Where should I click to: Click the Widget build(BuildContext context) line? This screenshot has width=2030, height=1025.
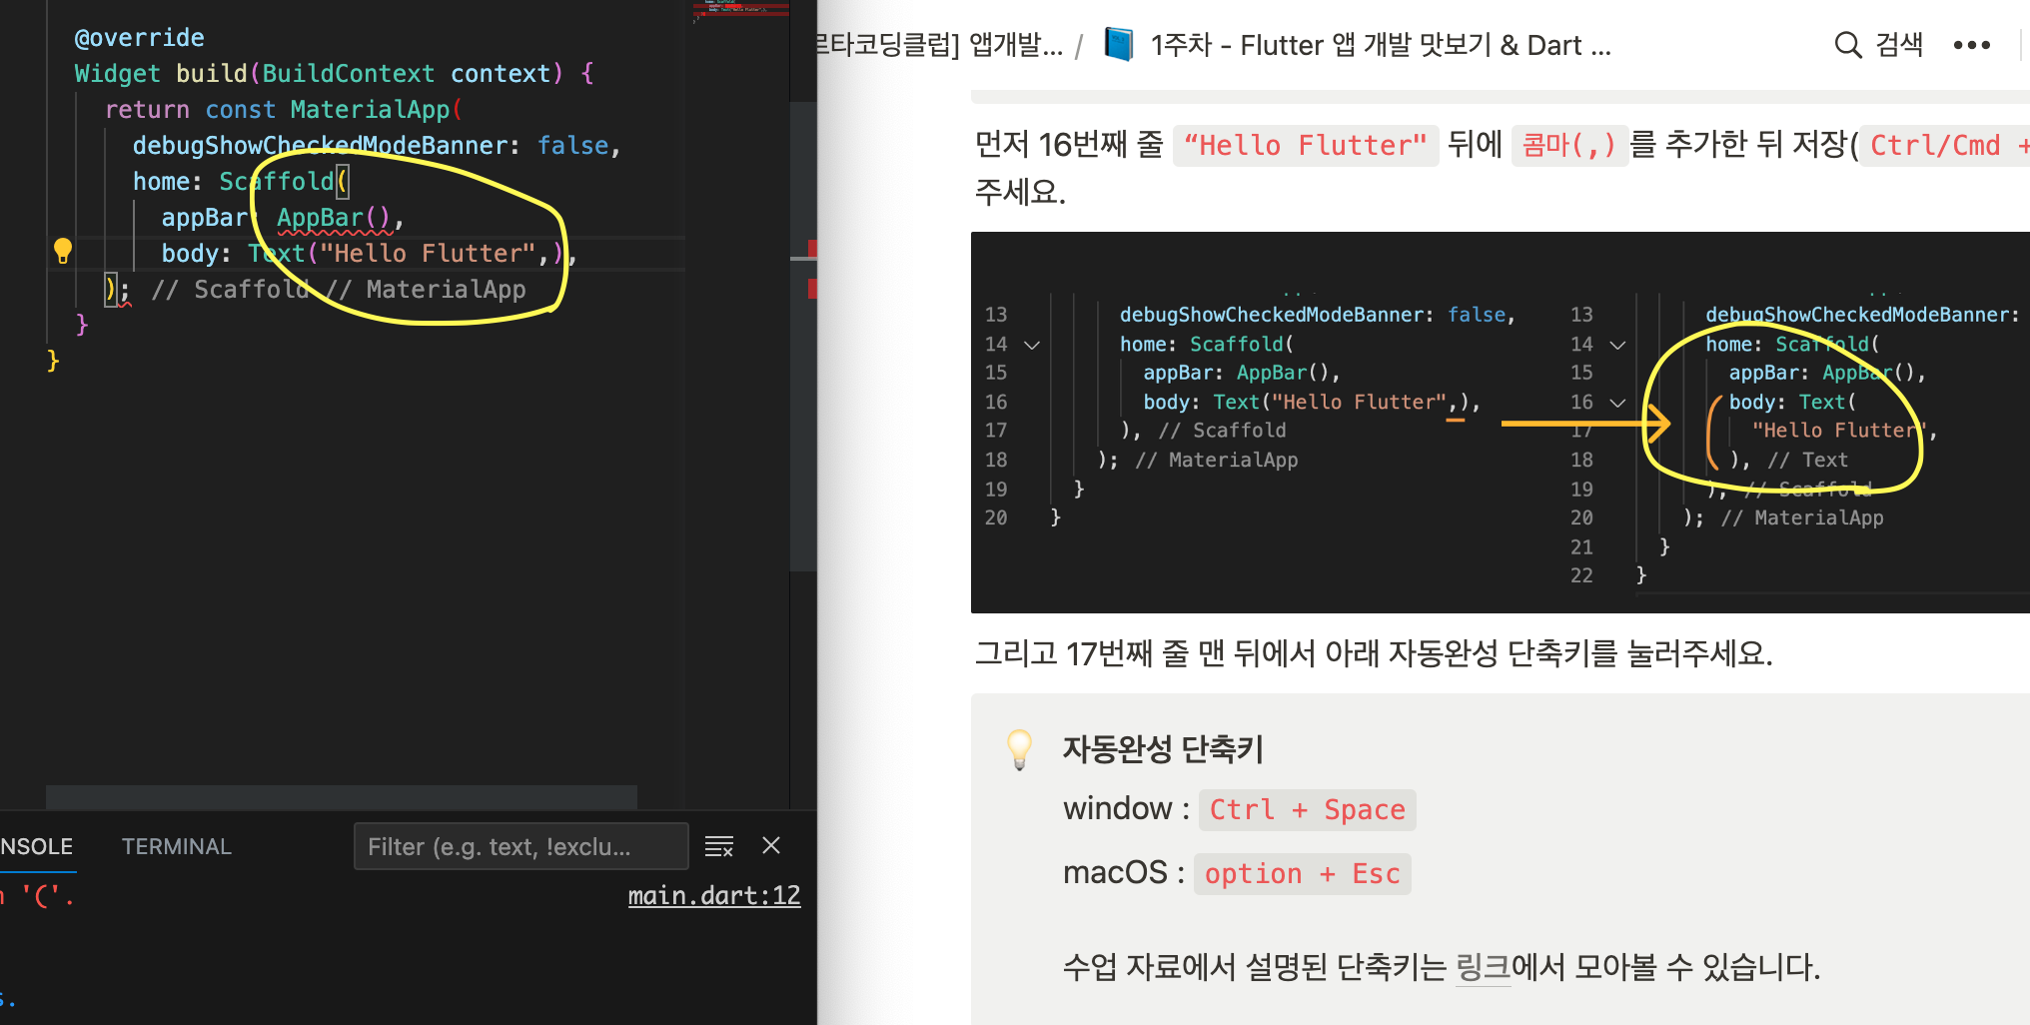334,74
